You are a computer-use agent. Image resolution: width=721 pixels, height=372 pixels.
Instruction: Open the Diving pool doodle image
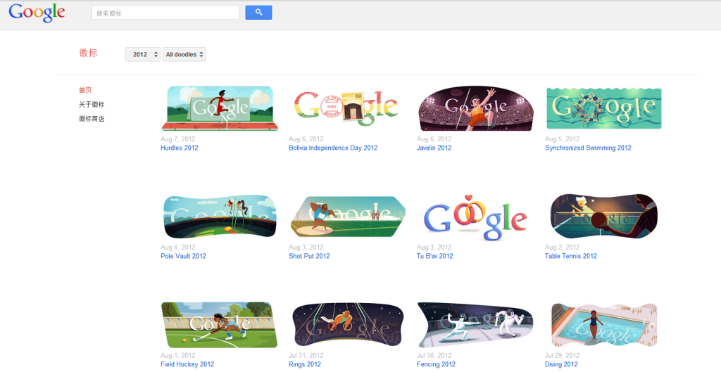tap(604, 325)
